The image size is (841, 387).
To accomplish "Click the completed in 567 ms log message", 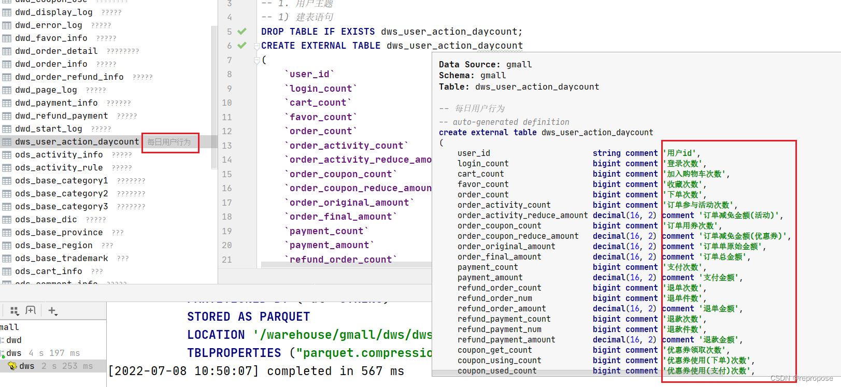I will [335, 371].
